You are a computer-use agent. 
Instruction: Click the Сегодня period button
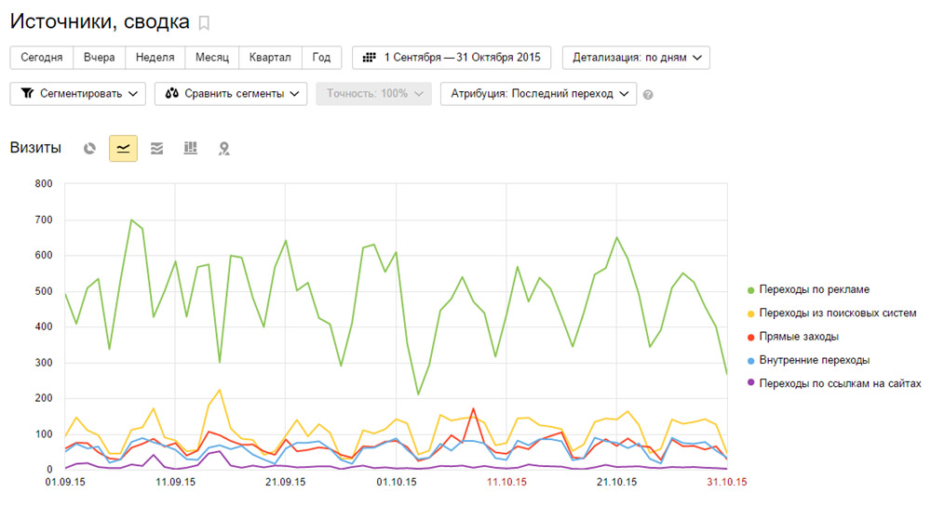[41, 57]
